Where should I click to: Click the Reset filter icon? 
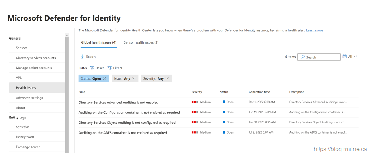coord(92,68)
